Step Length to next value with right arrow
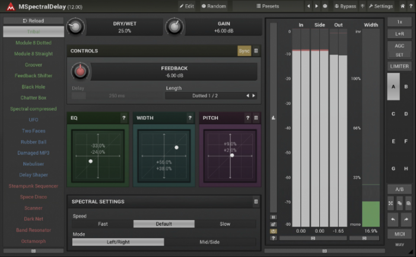 click(254, 96)
